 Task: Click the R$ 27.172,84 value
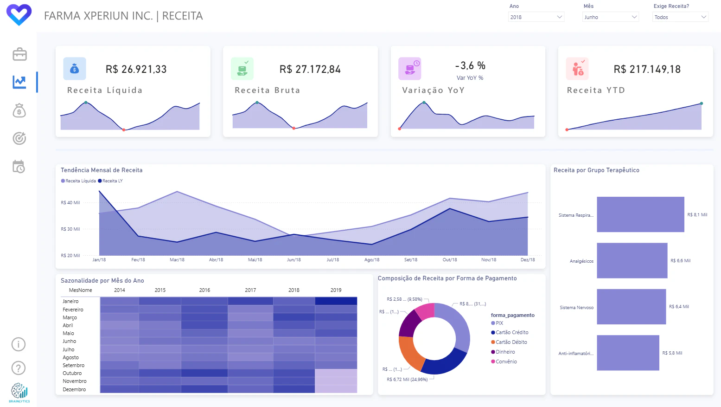pos(310,69)
